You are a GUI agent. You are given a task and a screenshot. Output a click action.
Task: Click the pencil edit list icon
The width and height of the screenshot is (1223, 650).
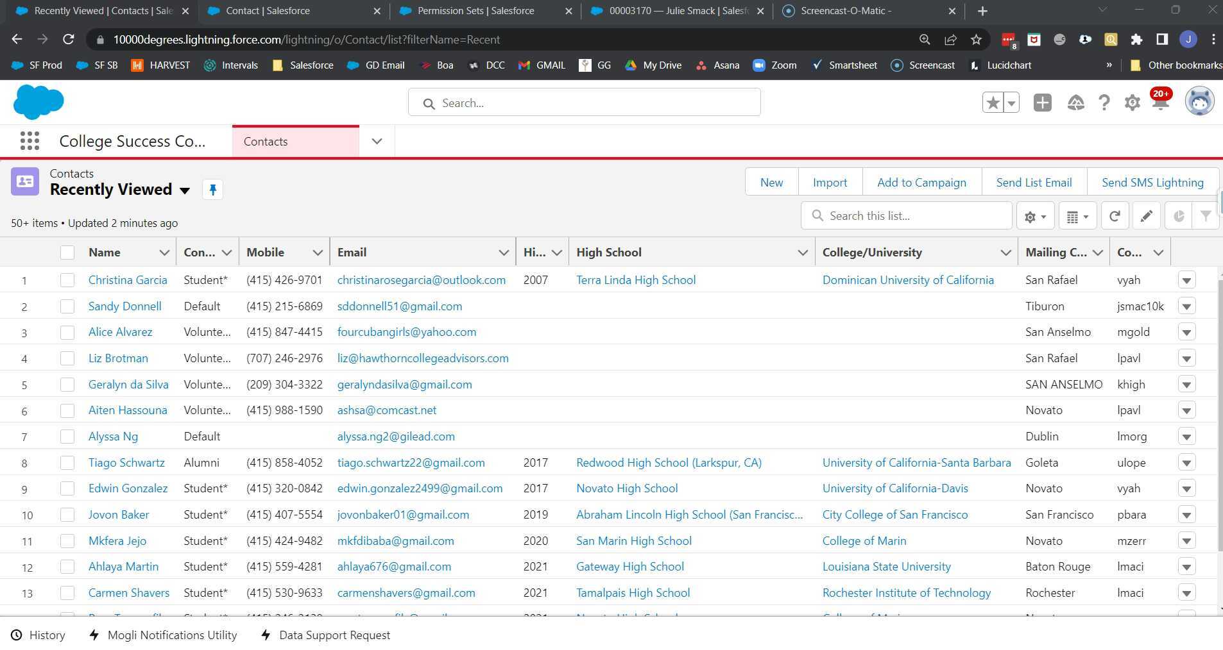click(x=1146, y=217)
